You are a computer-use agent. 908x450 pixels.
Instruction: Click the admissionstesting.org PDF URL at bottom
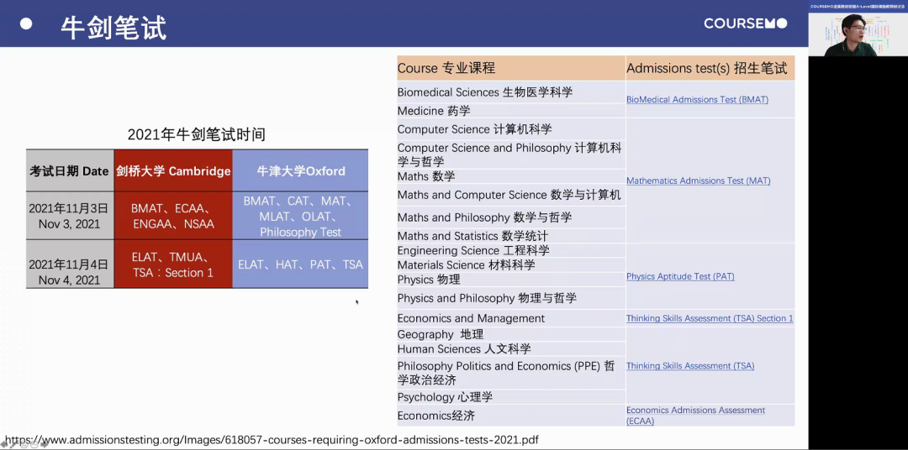[x=272, y=440]
